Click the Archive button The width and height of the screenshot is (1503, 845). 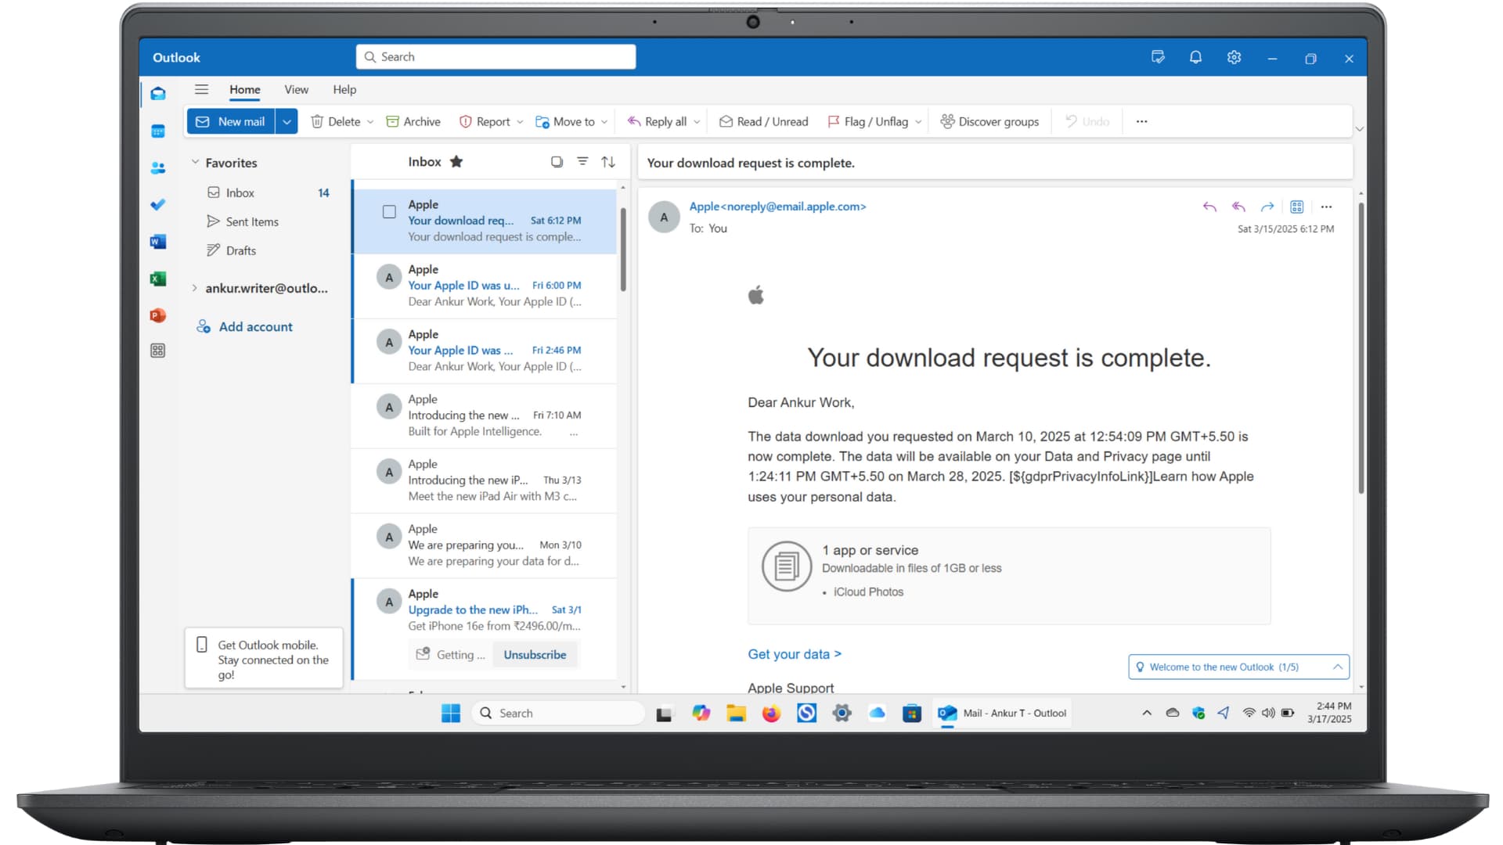pyautogui.click(x=413, y=121)
